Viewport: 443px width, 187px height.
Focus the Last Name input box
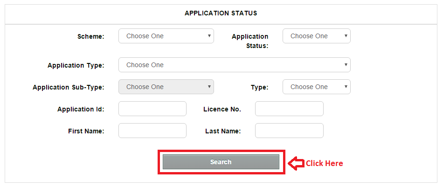tap(289, 131)
